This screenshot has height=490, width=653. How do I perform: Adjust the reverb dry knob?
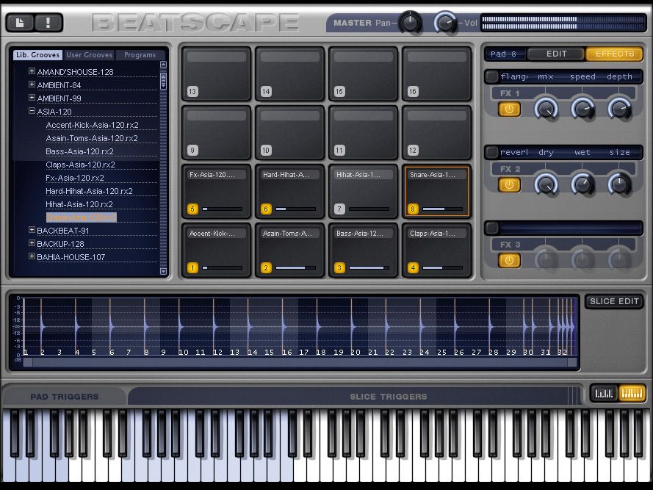pyautogui.click(x=546, y=184)
